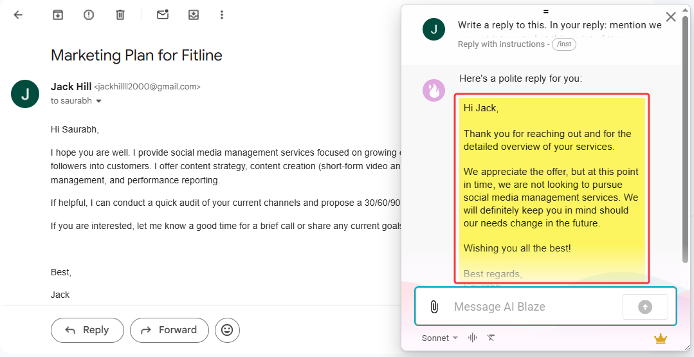This screenshot has height=357, width=694.
Task: Toggle voice input waveform icon
Action: (473, 338)
